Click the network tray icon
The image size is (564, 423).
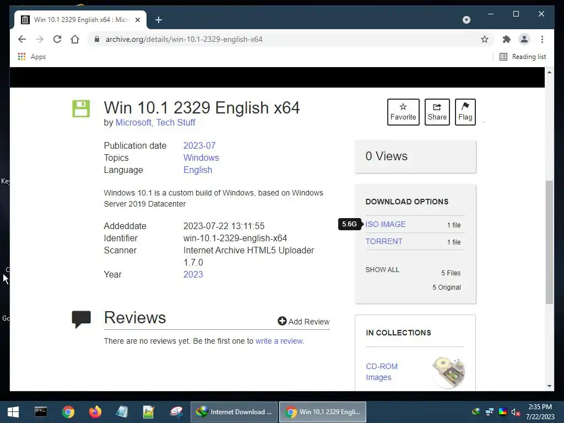[x=490, y=412]
